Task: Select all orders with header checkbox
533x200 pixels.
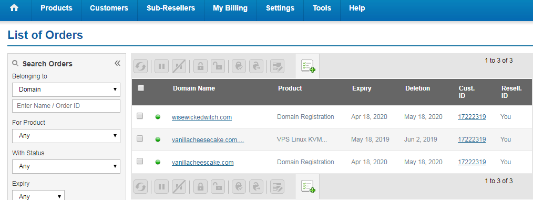Action: click(141, 88)
